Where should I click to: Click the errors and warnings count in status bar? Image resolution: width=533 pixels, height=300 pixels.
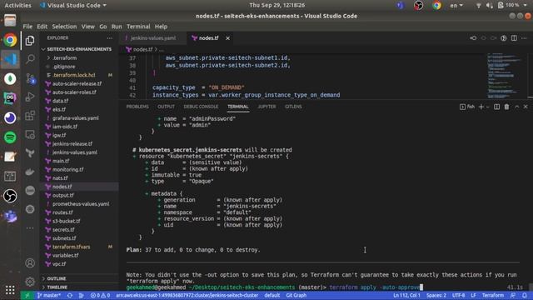[x=100, y=295]
